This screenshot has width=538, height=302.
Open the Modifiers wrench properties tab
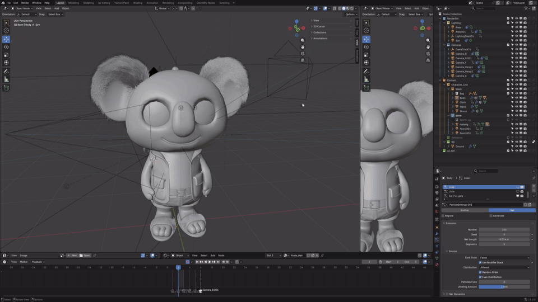tap(437, 234)
